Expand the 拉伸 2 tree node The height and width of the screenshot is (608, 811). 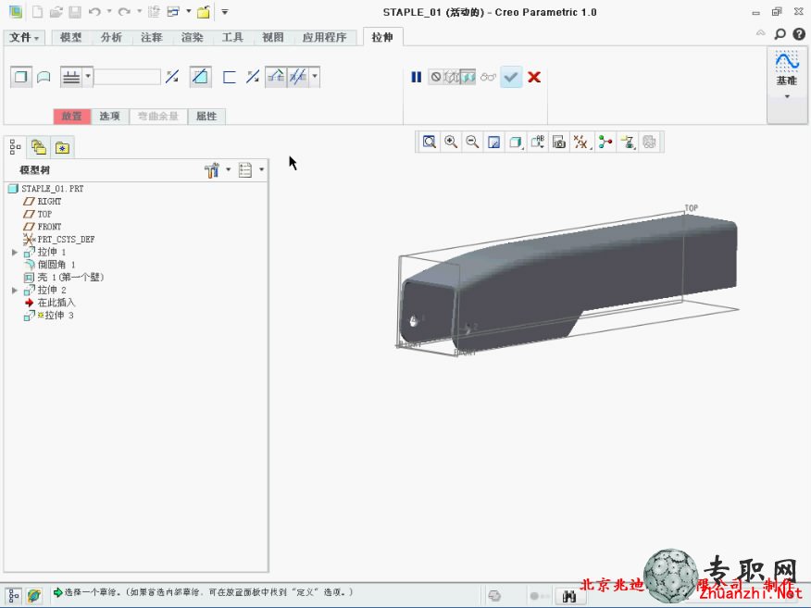click(15, 291)
